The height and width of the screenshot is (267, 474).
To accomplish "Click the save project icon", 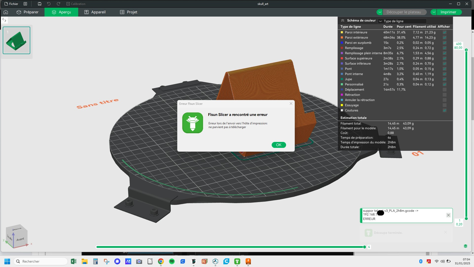I will click(40, 4).
